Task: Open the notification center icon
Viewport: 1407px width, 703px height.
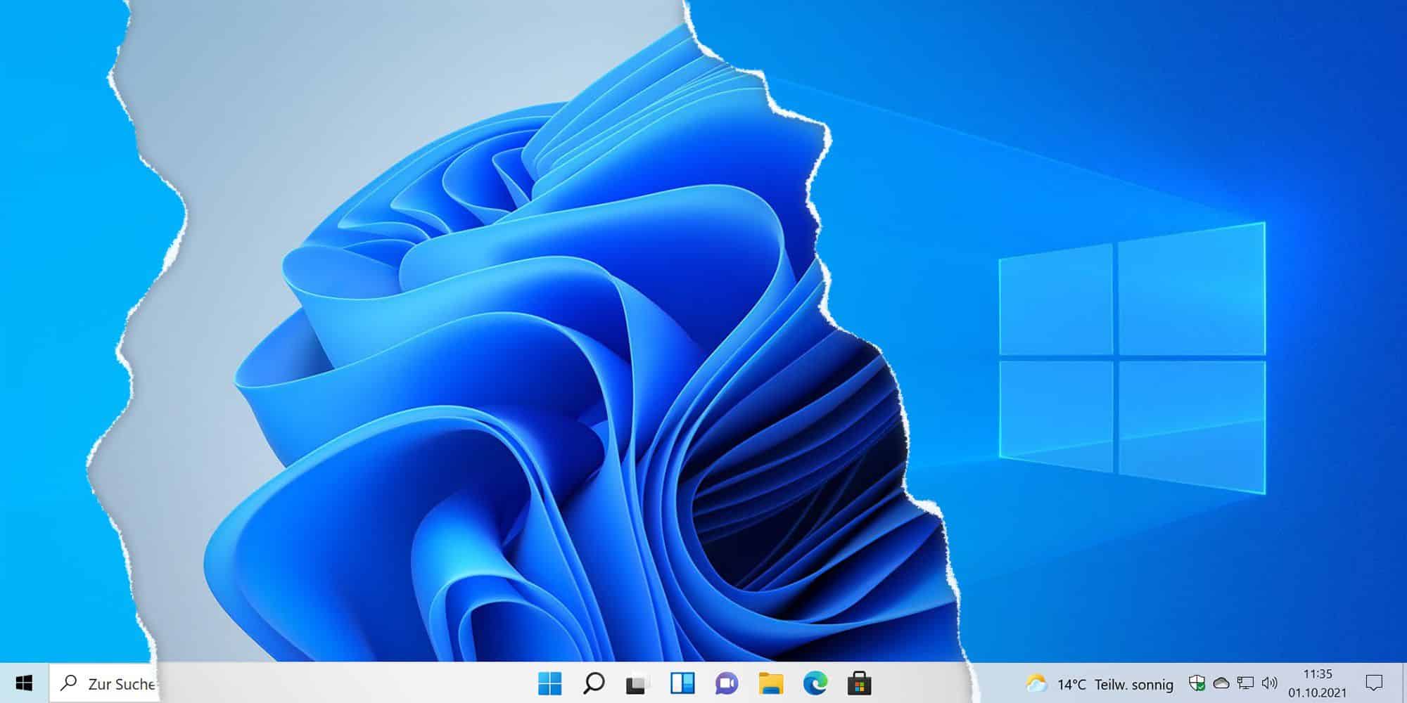Action: click(x=1373, y=683)
